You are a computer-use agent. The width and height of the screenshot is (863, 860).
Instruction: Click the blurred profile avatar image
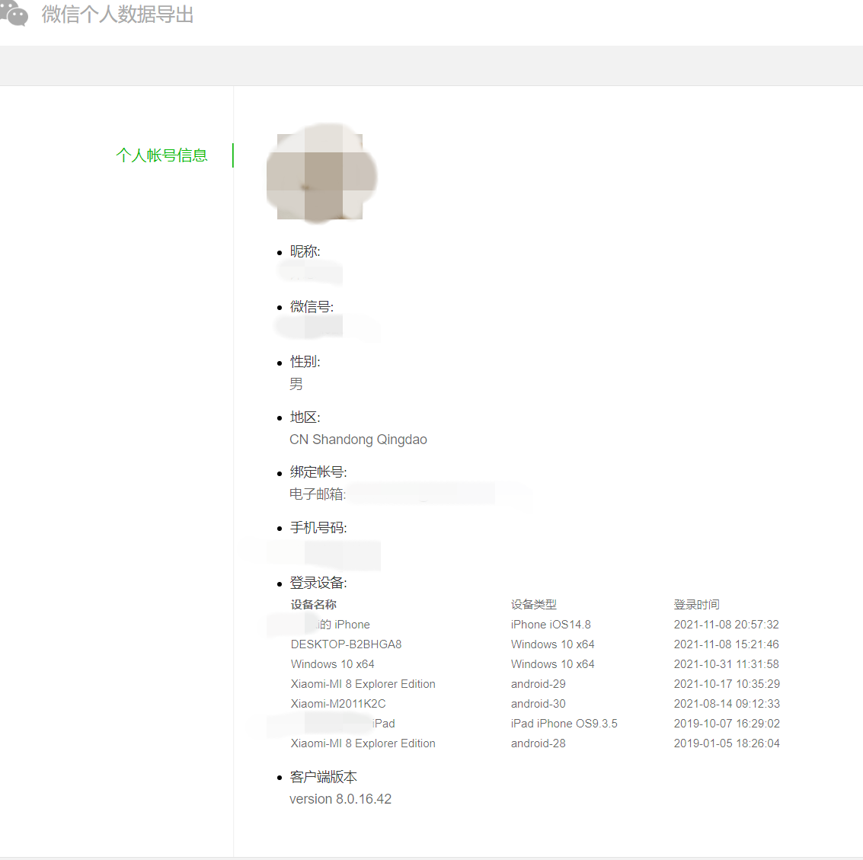point(321,174)
